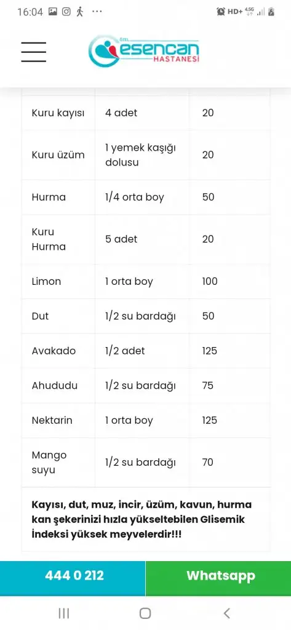Screen dimensions: 291x630
Task: Open the three-dot notification overflow
Action: [97, 11]
